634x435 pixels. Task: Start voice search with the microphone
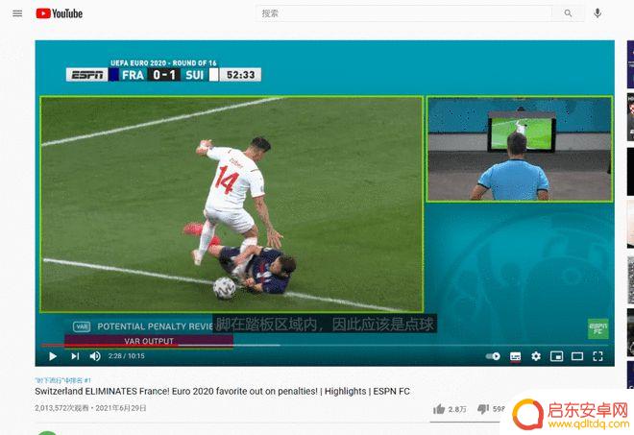pyautogui.click(x=597, y=13)
